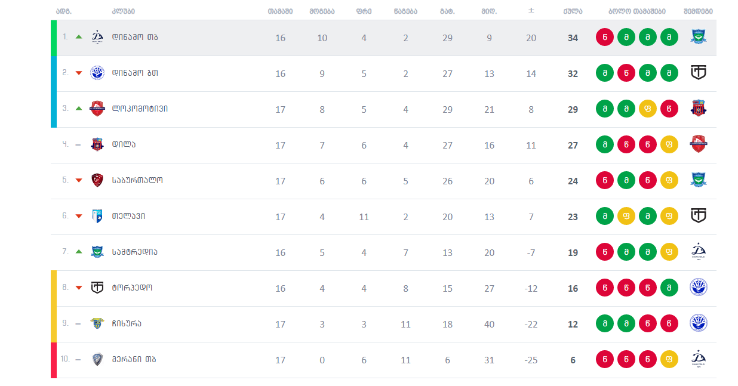This screenshot has height=386, width=738.
Task: Click the club crest beside ჩიხურა
Action: click(97, 323)
